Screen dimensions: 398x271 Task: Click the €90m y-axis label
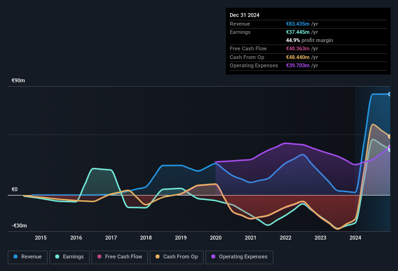click(x=18, y=80)
